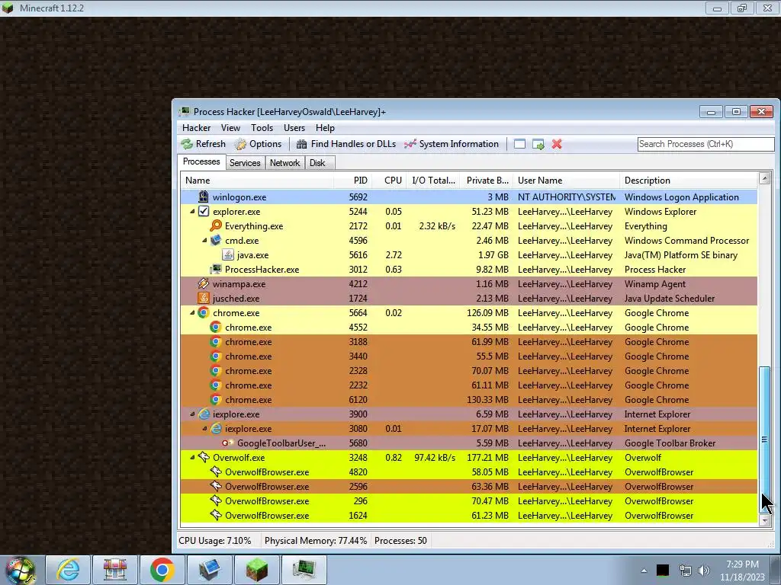Collapse the explorer.exe process tree
781x585 pixels.
(x=192, y=212)
